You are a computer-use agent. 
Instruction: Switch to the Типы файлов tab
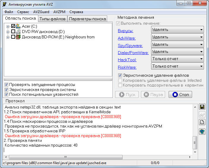point(53,19)
